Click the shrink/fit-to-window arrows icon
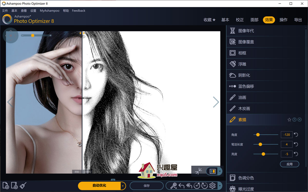The image size is (308, 192). click(x=198, y=171)
